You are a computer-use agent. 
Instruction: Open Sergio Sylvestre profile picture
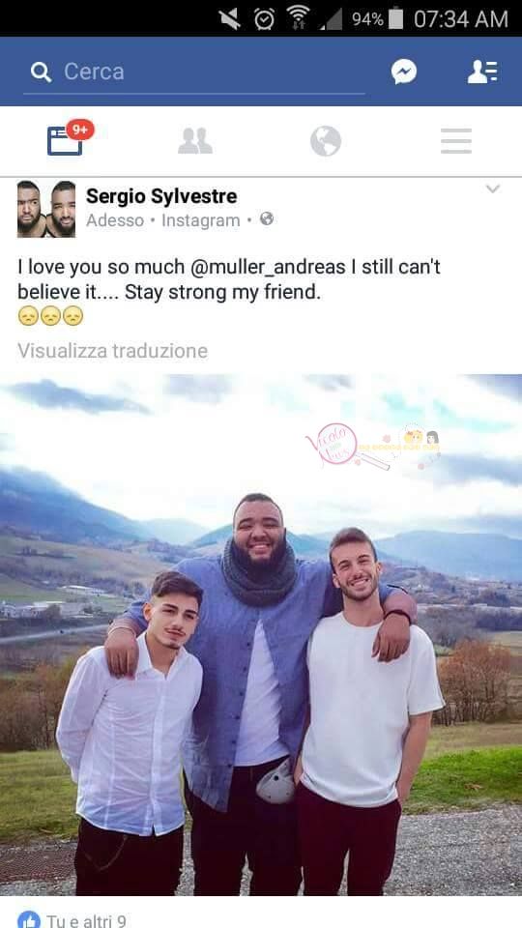(x=46, y=209)
